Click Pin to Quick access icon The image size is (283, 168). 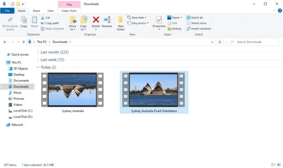(10, 20)
